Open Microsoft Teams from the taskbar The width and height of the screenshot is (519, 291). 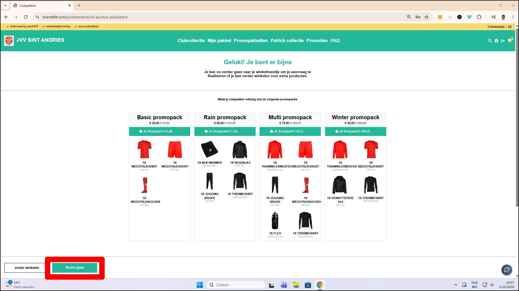[284, 285]
